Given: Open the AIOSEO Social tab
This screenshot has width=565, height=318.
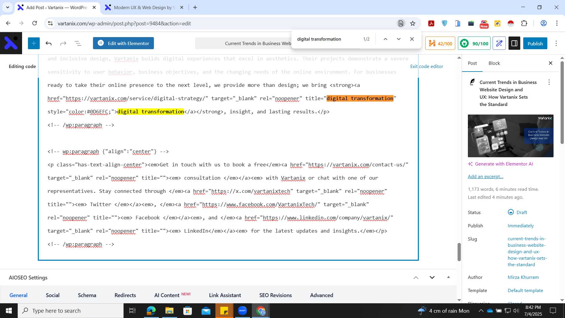Looking at the screenshot, I should [x=53, y=295].
